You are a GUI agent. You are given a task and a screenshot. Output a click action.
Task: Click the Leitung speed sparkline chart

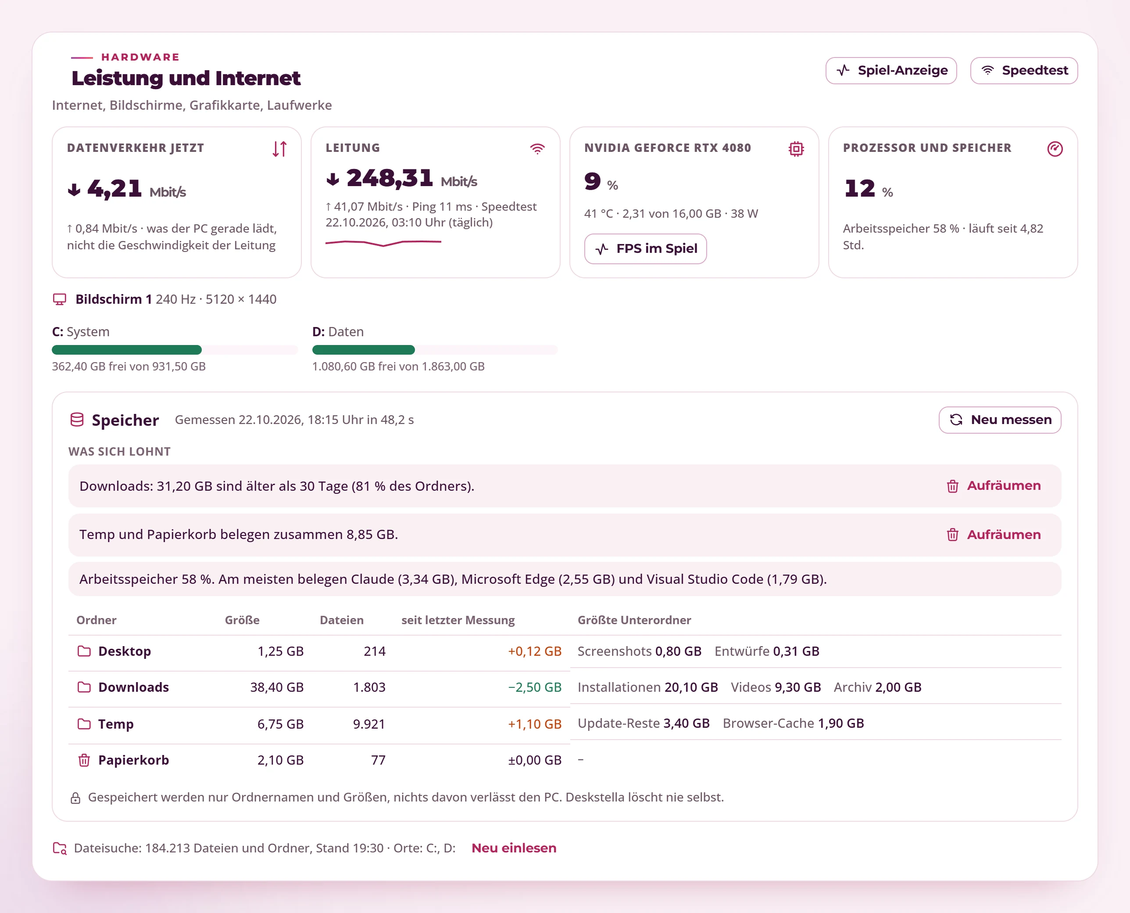(x=383, y=242)
